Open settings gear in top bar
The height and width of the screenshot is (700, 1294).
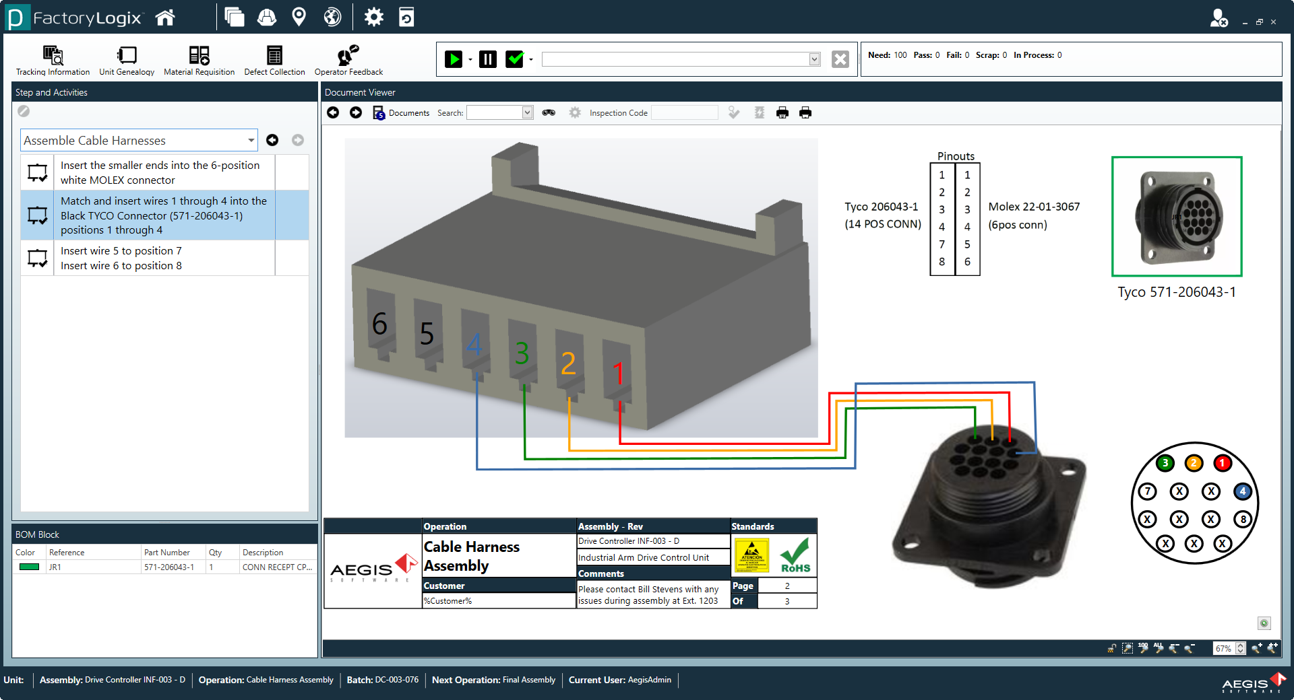tap(373, 17)
